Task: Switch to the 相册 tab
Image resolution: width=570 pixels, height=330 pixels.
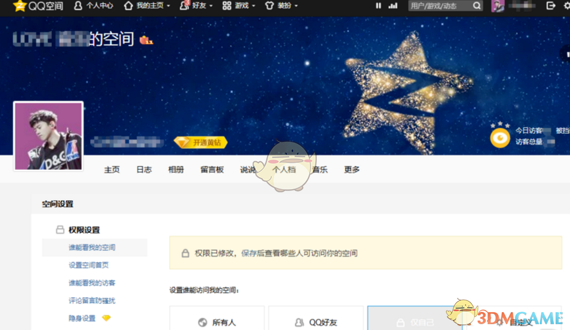Action: tap(176, 170)
